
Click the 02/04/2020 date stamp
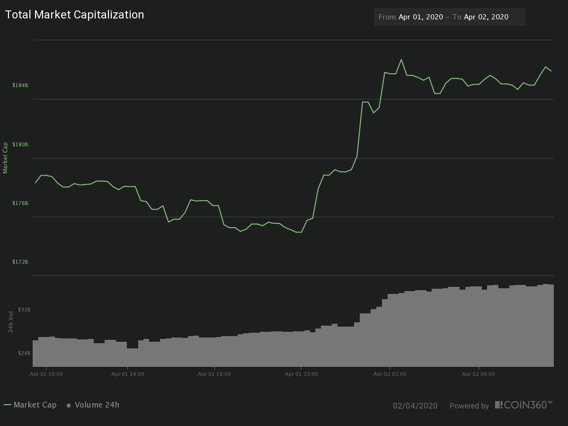tap(415, 406)
